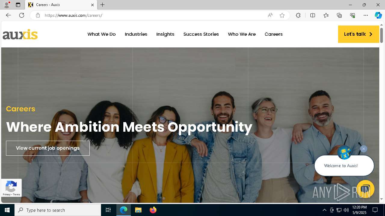Open the Success Stories menu item
This screenshot has width=385, height=216.
(201, 34)
